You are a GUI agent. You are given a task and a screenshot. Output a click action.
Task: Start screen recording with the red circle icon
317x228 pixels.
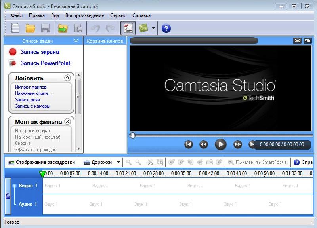pyautogui.click(x=13, y=52)
